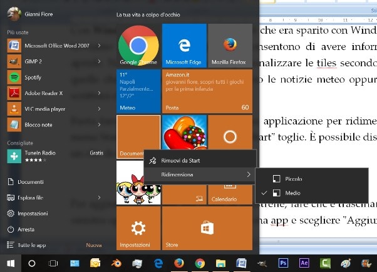Image resolution: width=377 pixels, height=272 pixels.
Task: Open Blender from the taskbar
Action: [x=116, y=263]
